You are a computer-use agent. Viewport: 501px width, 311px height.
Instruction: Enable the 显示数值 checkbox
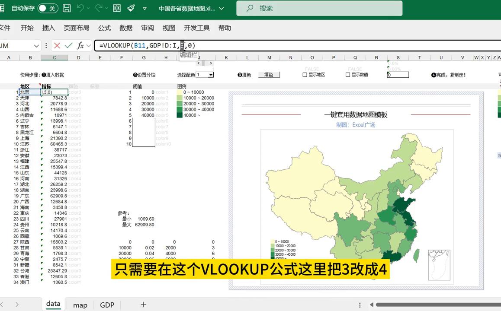[x=347, y=74]
